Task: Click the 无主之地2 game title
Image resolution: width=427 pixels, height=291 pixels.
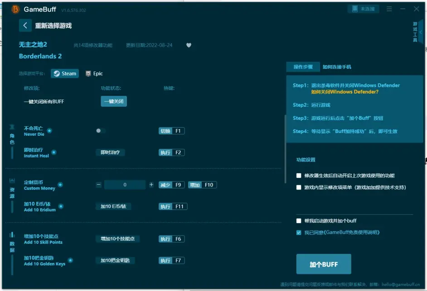Action: (x=33, y=45)
